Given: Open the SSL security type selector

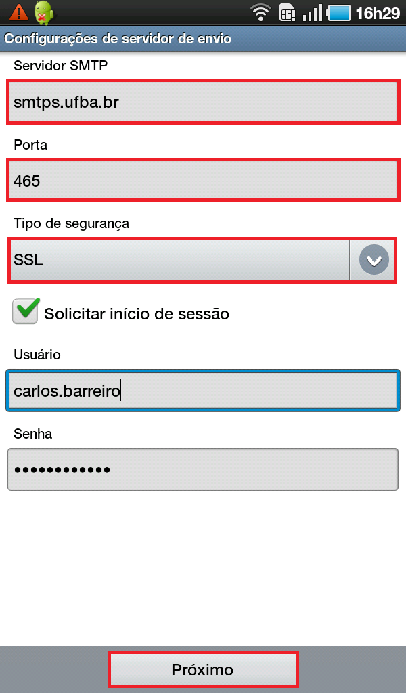Looking at the screenshot, I should tap(179, 260).
